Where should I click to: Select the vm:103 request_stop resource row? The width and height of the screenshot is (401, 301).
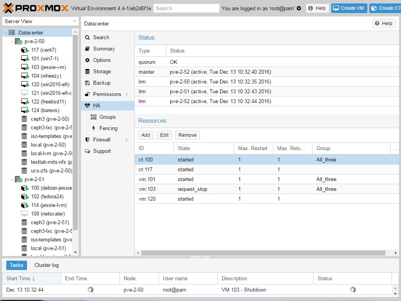[266, 189]
